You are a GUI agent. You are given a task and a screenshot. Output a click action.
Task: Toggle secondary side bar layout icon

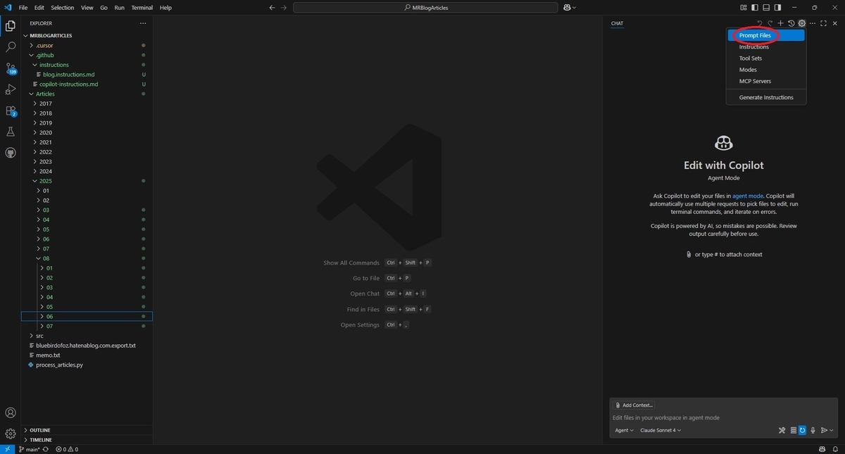(777, 8)
